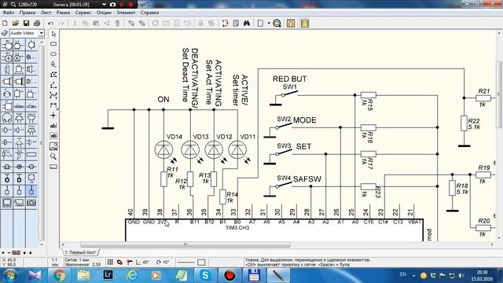This screenshot has width=503, height=283.
Task: Select the 'RED BUT' label in the schematic
Action: tap(290, 79)
